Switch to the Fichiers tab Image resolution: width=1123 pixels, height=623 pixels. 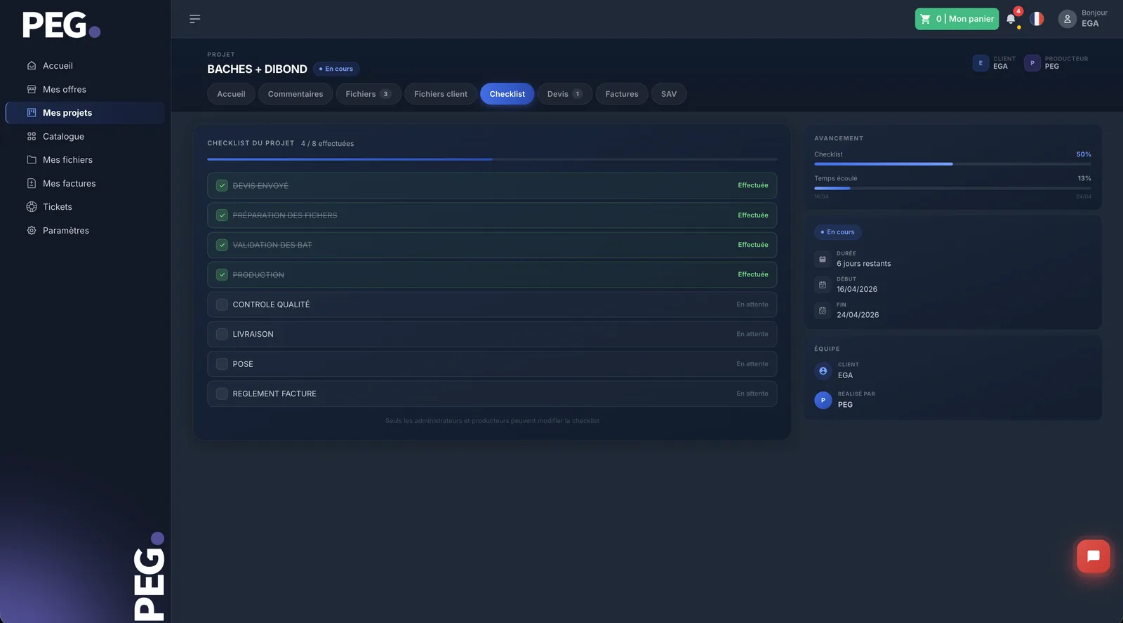(368, 94)
